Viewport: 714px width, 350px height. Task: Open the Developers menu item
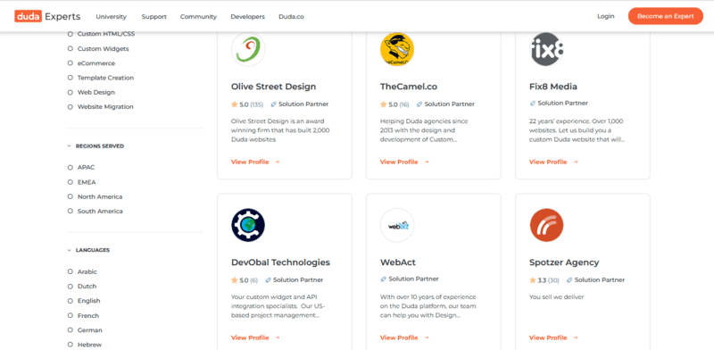pyautogui.click(x=248, y=17)
